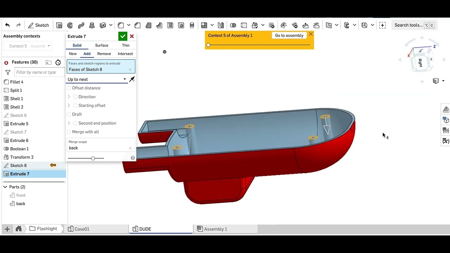Select the Remove operation option
The width and height of the screenshot is (450, 253).
coord(104,54)
